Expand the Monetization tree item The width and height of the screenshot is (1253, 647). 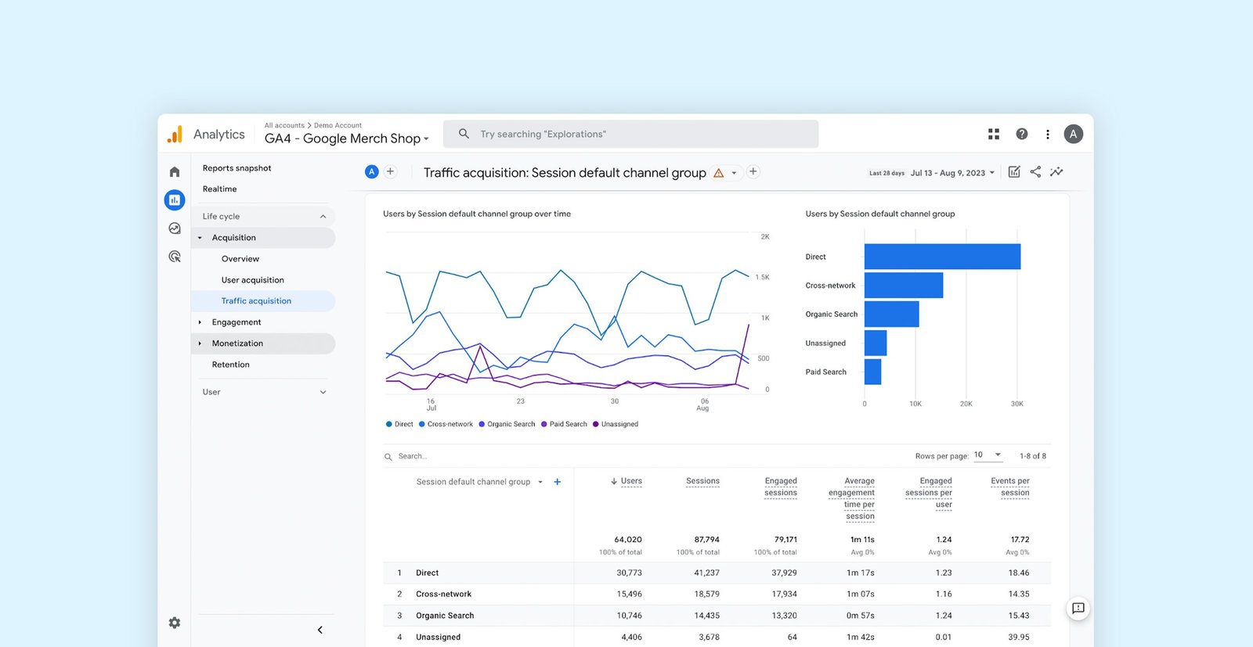(x=200, y=343)
